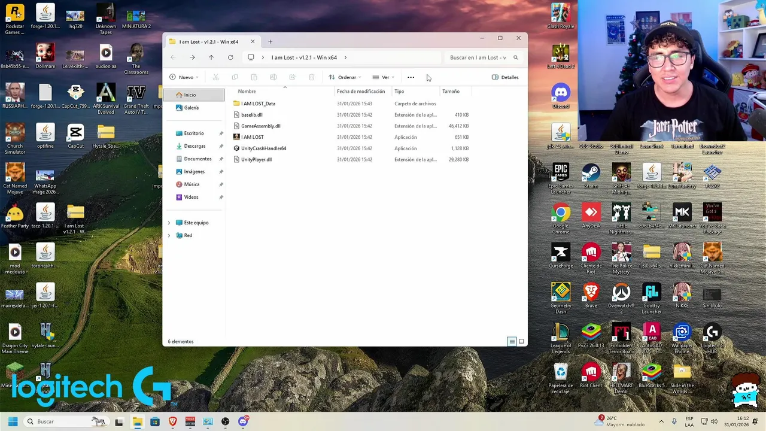766x431 pixels.
Task: Select Inicio in navigation pane
Action: tap(194, 95)
